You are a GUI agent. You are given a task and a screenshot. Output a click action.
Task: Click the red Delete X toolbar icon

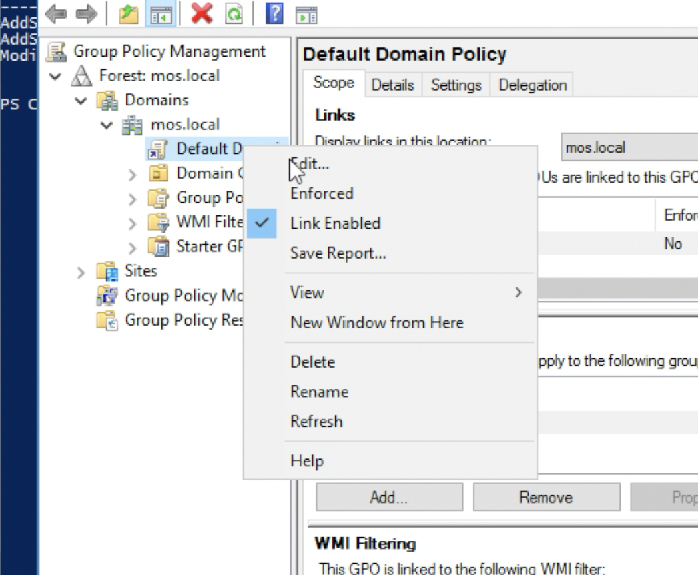pyautogui.click(x=202, y=14)
